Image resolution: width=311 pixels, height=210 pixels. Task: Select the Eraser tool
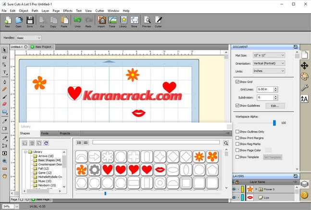4,104
